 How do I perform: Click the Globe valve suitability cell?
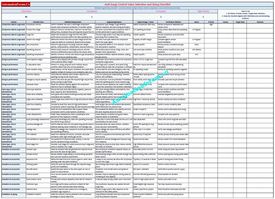(x=38, y=96)
